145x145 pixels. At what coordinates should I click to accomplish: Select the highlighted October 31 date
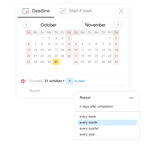click(x=56, y=62)
